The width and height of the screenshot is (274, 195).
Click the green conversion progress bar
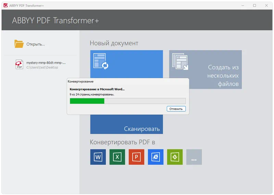pyautogui.click(x=127, y=101)
